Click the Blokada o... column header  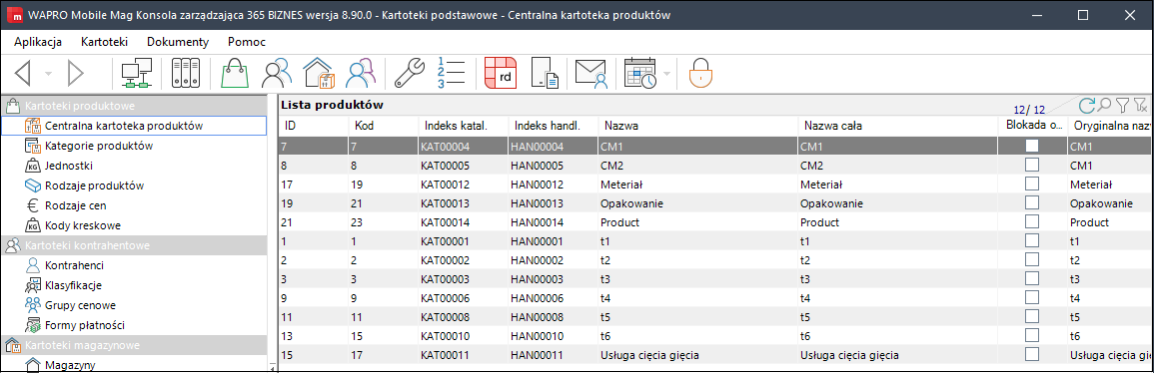[x=1032, y=126]
